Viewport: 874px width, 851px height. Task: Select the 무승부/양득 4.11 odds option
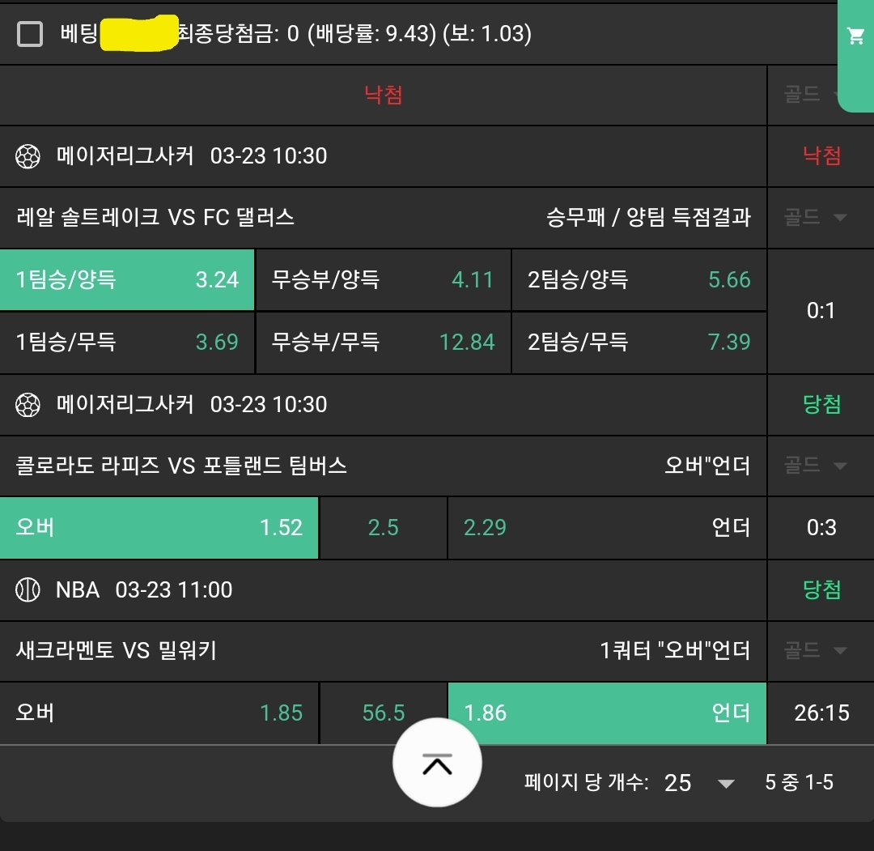click(x=383, y=280)
